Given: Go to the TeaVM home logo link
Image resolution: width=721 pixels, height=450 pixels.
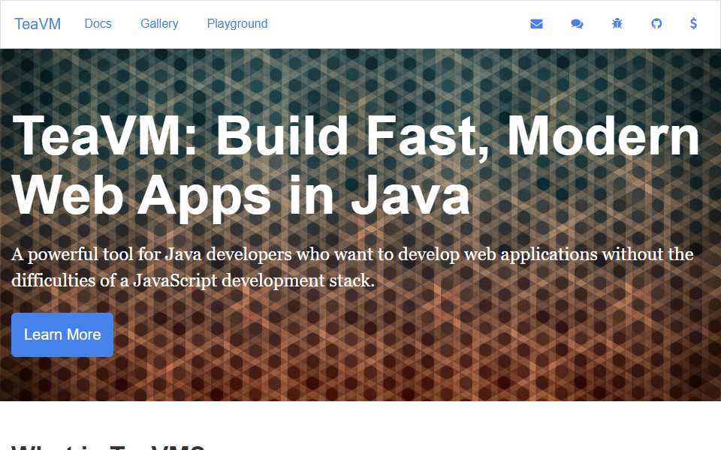Looking at the screenshot, I should pos(38,24).
